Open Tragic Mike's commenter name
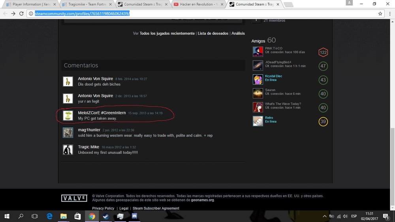The image size is (395, 222). [88, 147]
